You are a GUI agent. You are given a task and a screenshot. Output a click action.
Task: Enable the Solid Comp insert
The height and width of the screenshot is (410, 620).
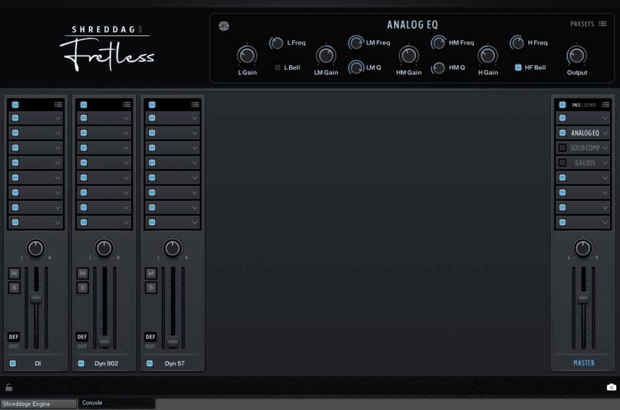[563, 148]
